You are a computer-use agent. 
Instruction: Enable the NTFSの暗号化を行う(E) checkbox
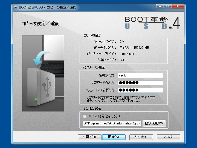[x=85, y=116]
